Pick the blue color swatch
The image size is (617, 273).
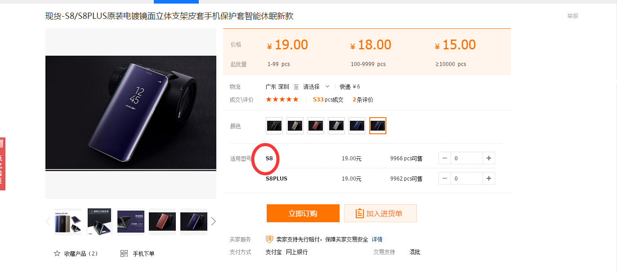pos(357,126)
